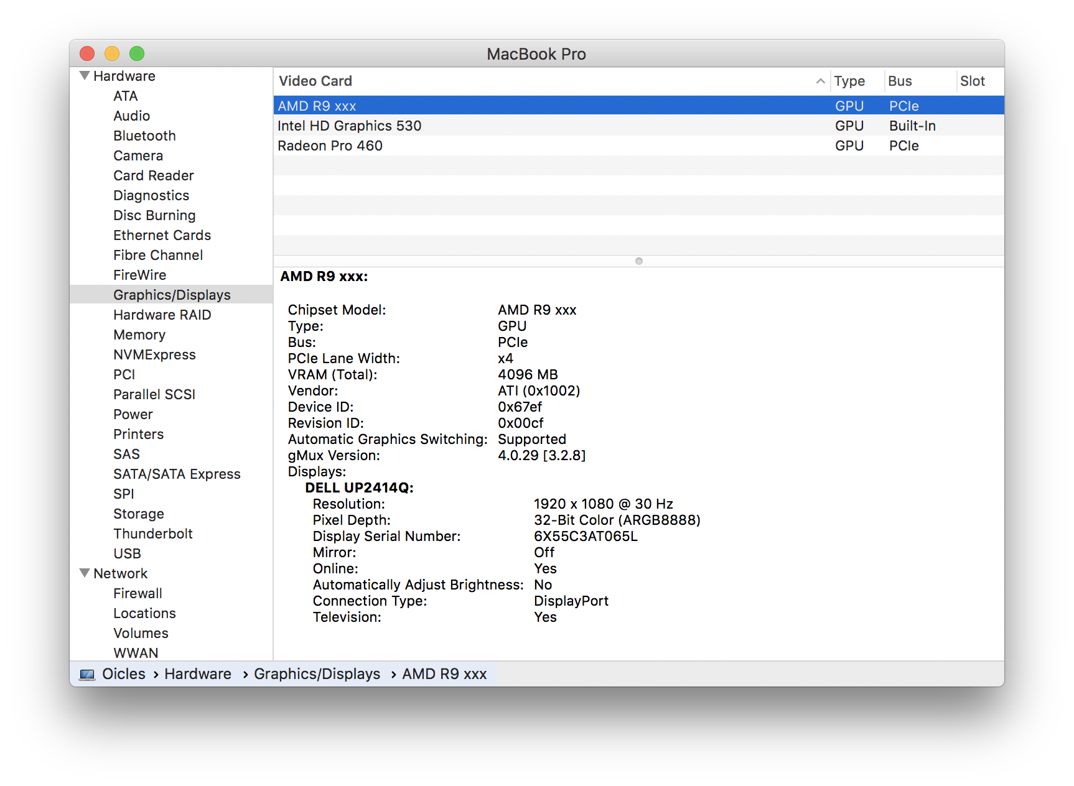Image resolution: width=1074 pixels, height=786 pixels.
Task: Open Disc Burning section
Action: point(154,215)
